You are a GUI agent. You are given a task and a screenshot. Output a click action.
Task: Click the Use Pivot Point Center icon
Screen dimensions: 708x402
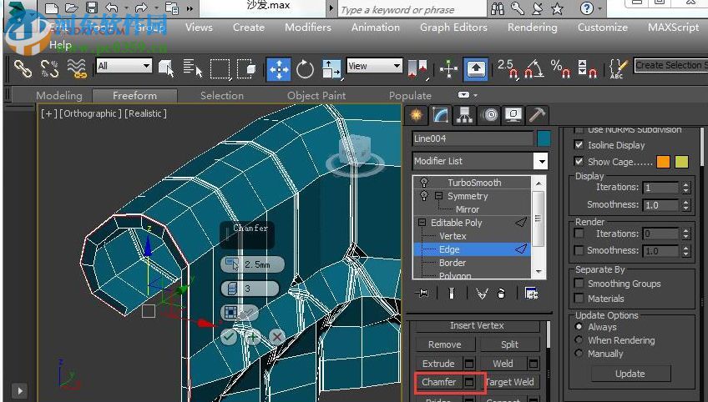[x=417, y=69]
